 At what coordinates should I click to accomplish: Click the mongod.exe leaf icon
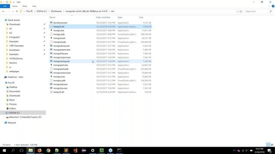pyautogui.click(x=51, y=38)
